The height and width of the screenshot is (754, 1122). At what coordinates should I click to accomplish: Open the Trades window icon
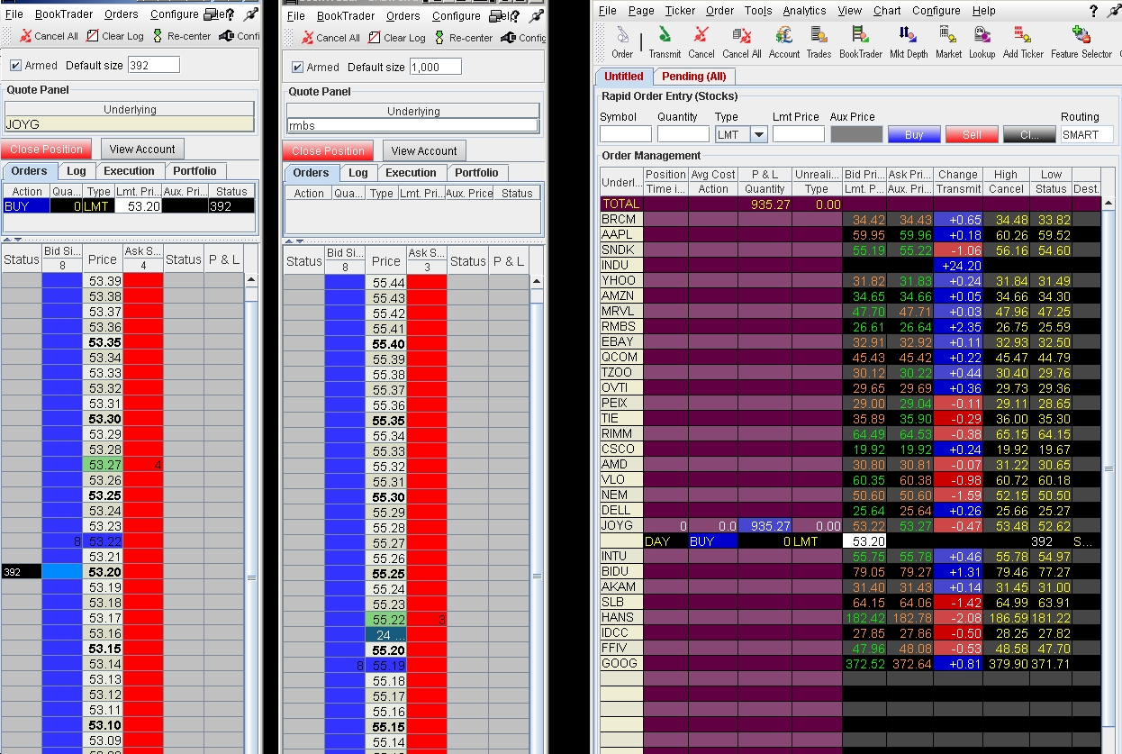click(x=819, y=41)
